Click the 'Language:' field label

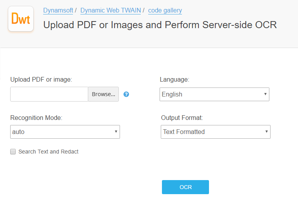pyautogui.click(x=174, y=79)
